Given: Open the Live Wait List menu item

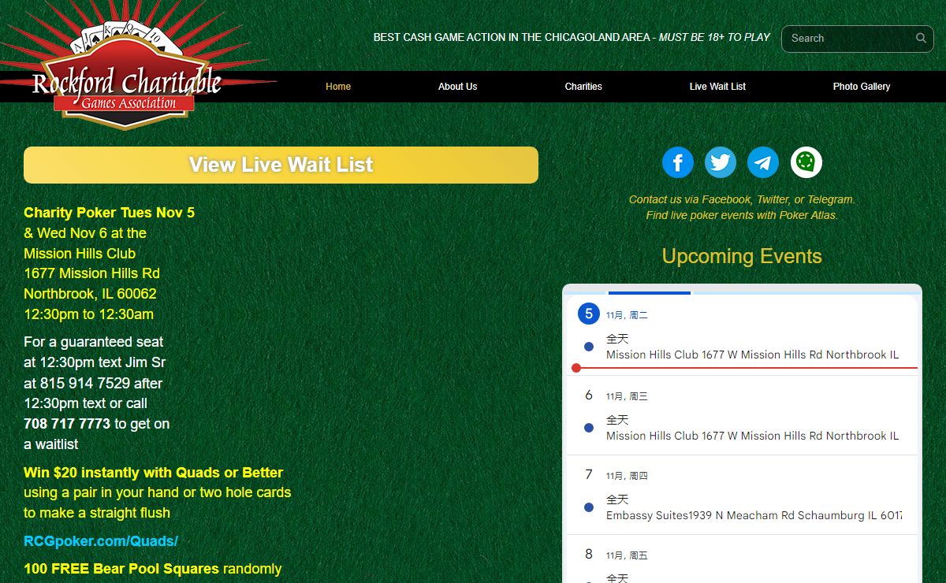Looking at the screenshot, I should point(717,87).
